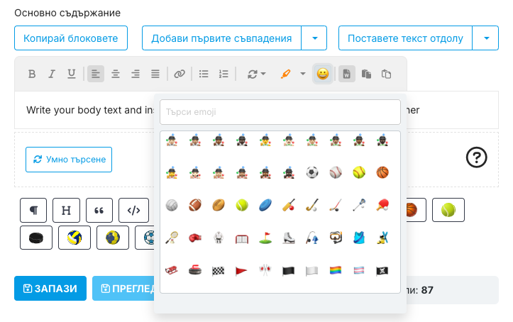Toggle bold text formatting
This screenshot has width=513, height=322.
coord(32,74)
